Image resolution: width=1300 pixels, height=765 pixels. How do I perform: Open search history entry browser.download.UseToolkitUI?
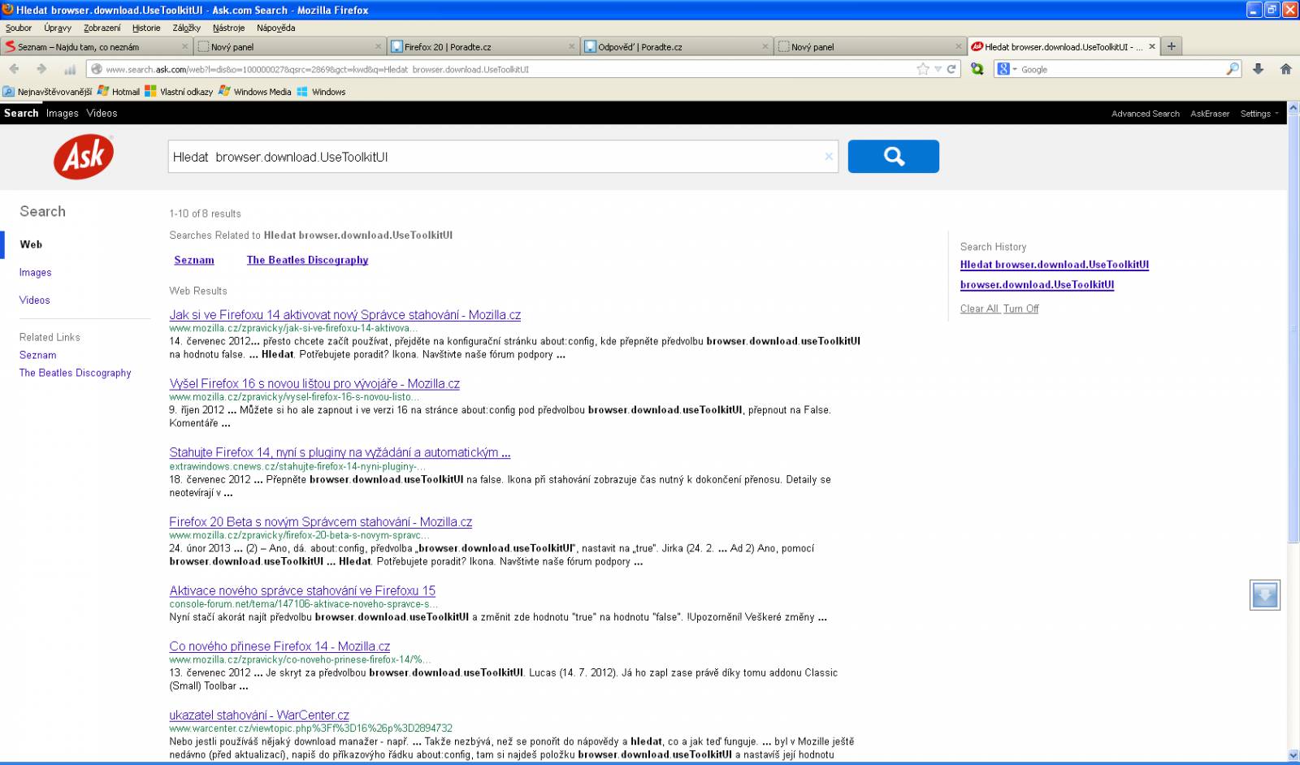click(1037, 285)
